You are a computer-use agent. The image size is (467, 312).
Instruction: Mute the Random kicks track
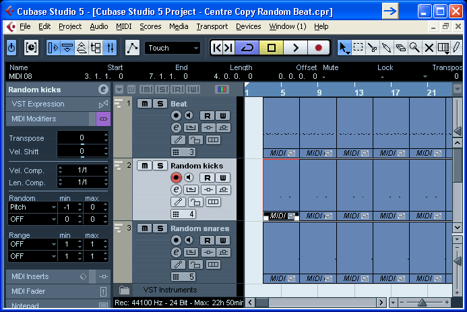144,166
